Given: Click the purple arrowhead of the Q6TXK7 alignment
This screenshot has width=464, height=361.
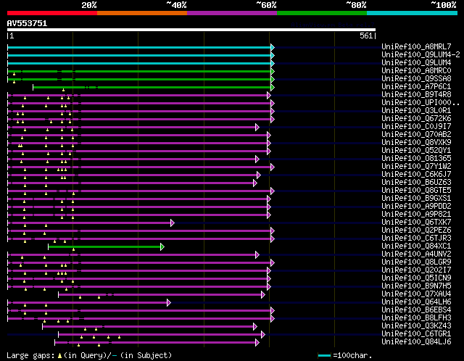Looking at the screenshot, I should click(173, 223).
